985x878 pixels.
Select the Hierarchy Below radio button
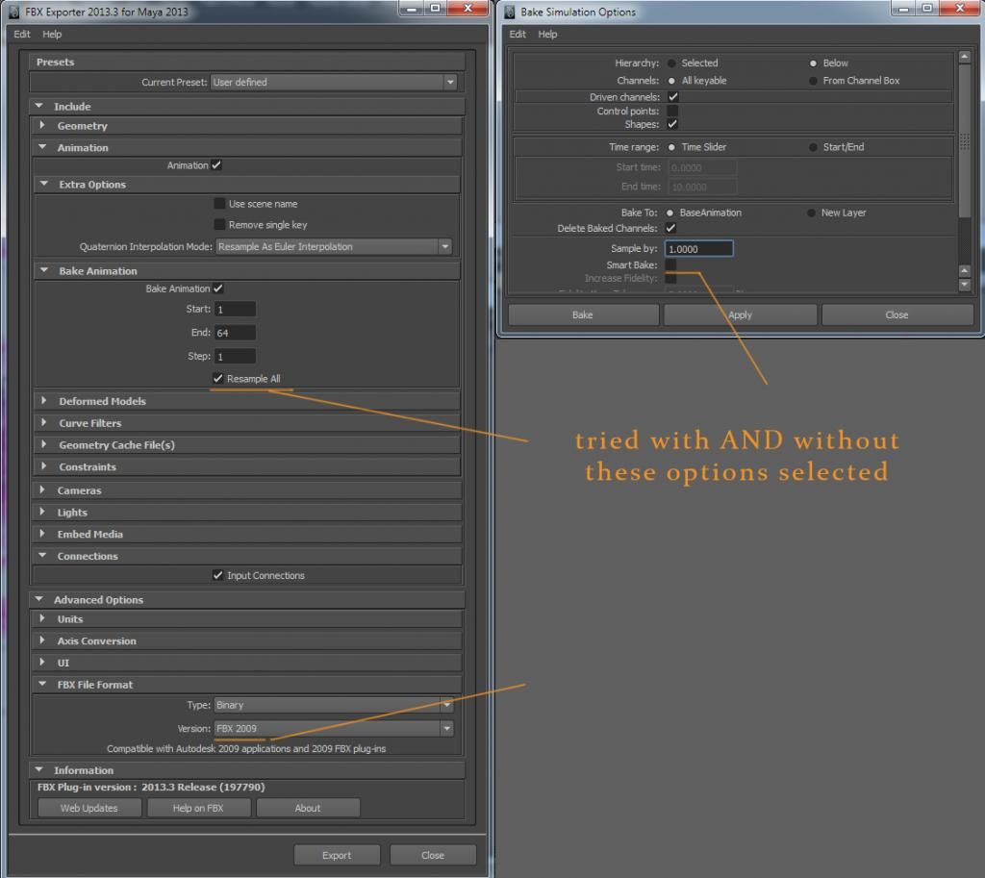pos(813,63)
